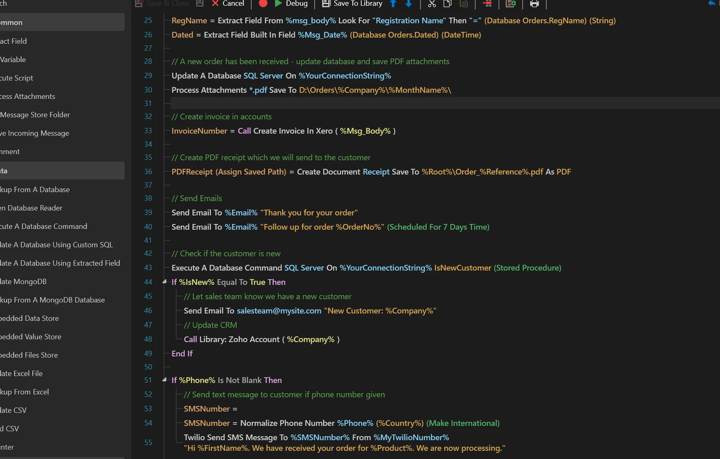Click the Cancel button
This screenshot has height=459, width=720.
pyautogui.click(x=227, y=4)
